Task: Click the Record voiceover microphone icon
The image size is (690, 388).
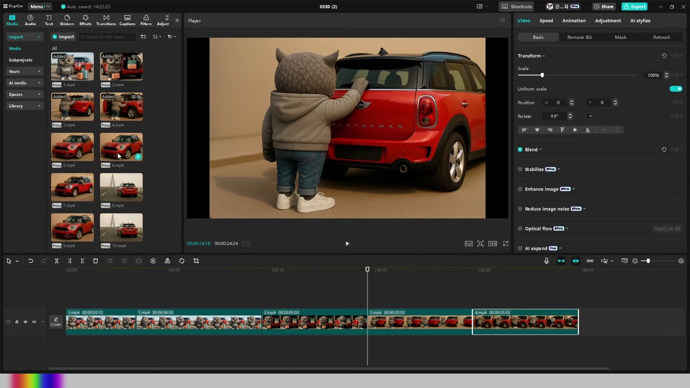Action: pos(546,261)
